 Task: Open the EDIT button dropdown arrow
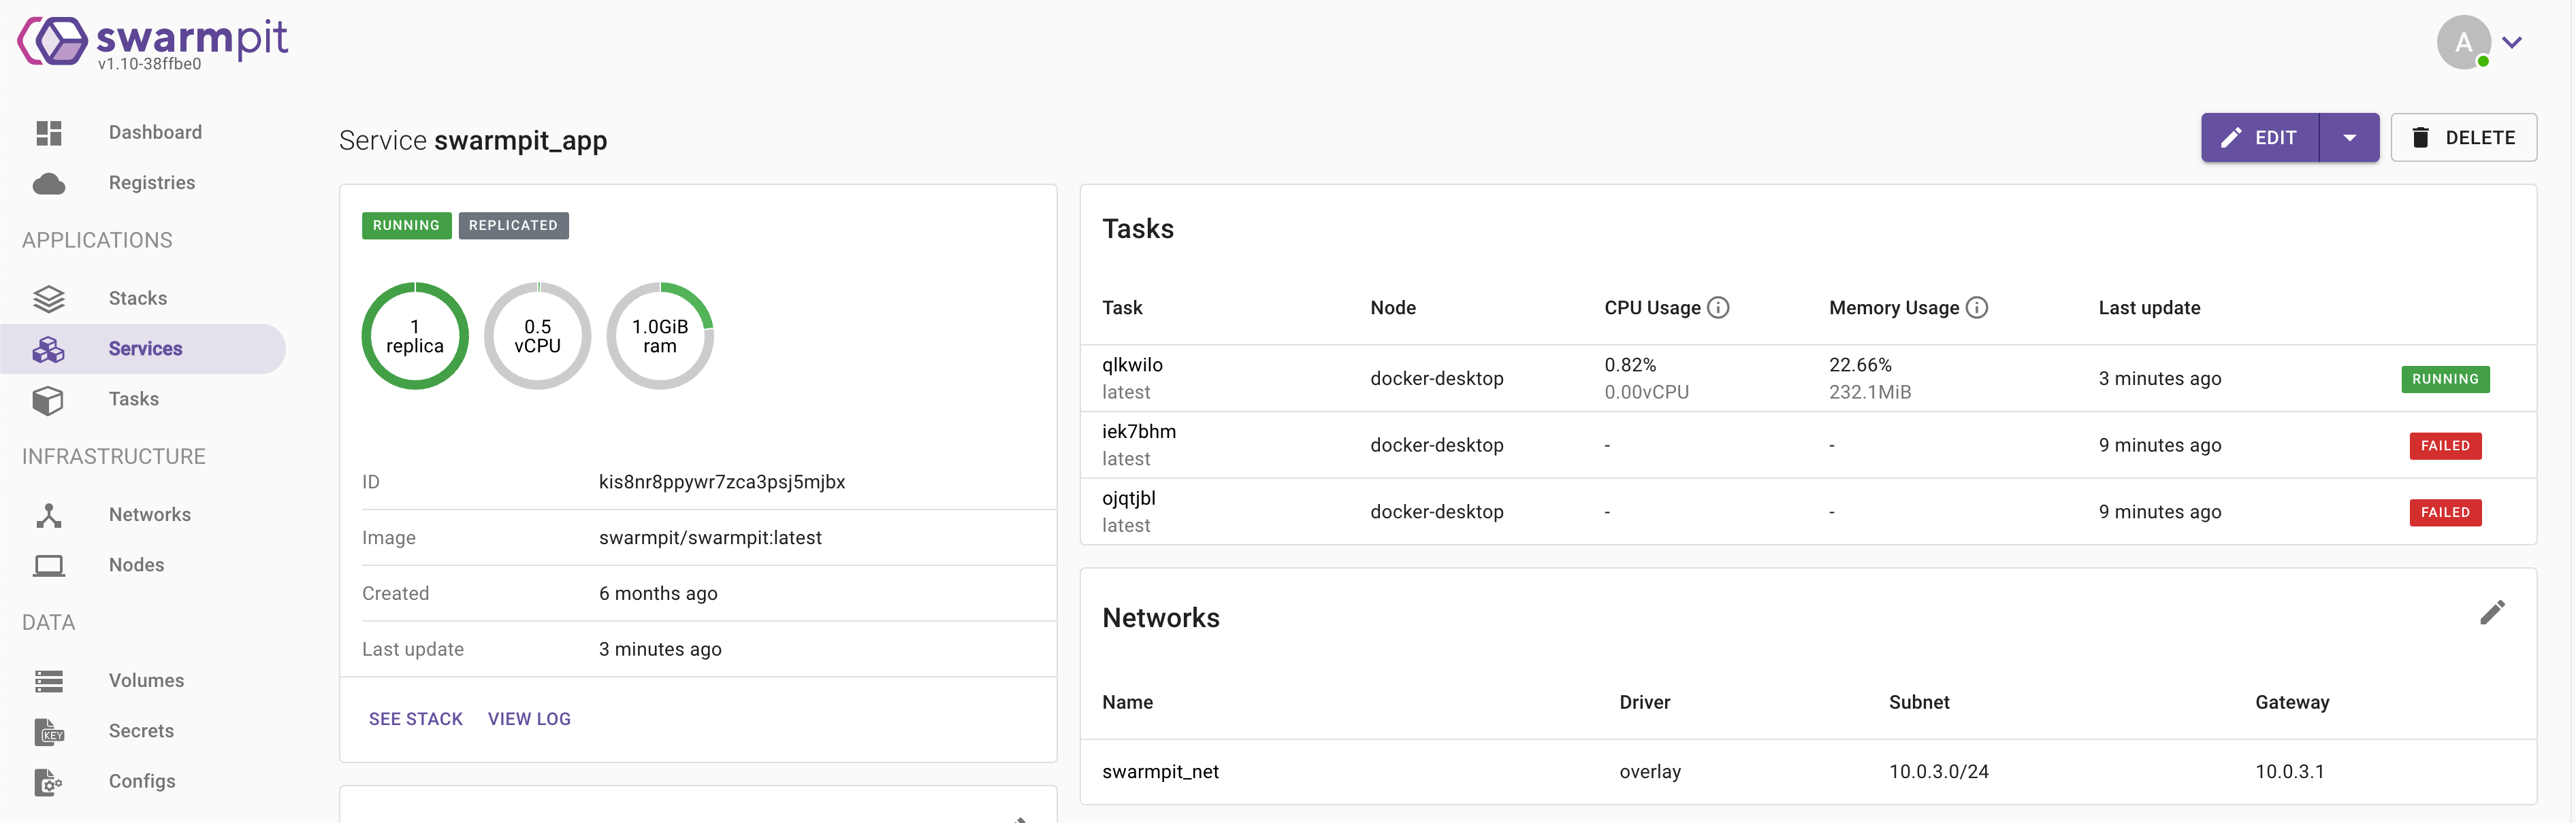2349,138
